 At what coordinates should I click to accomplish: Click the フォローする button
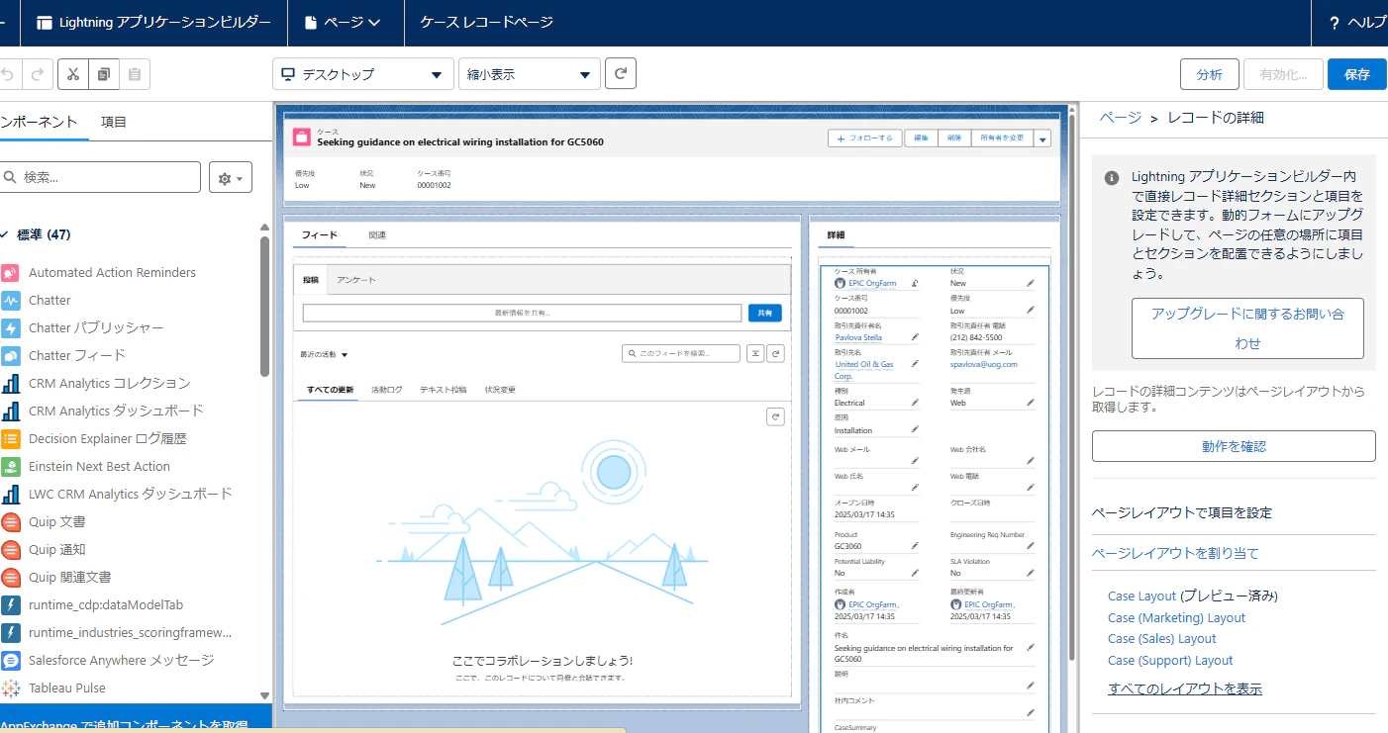[865, 138]
